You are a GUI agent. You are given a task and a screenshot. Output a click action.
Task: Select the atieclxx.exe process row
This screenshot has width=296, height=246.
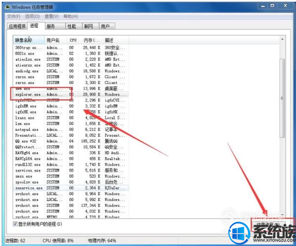pos(71,59)
